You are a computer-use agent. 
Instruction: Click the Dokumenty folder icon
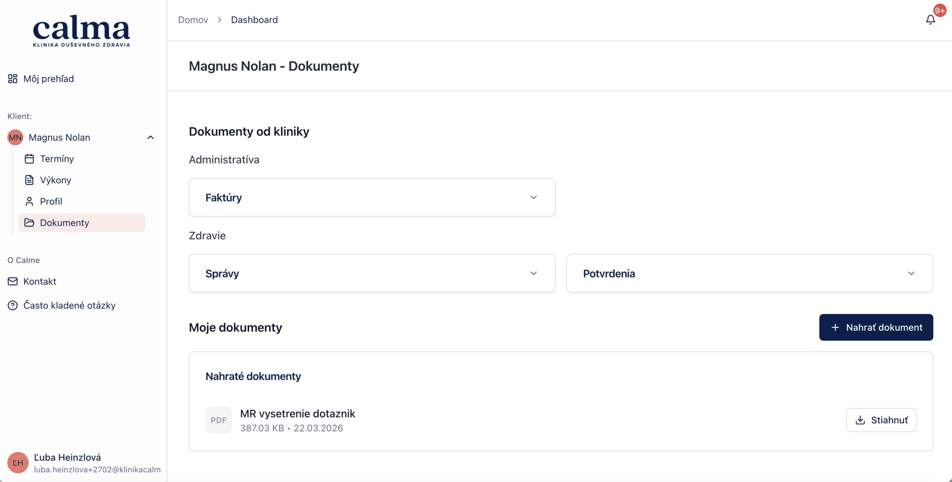coord(29,222)
